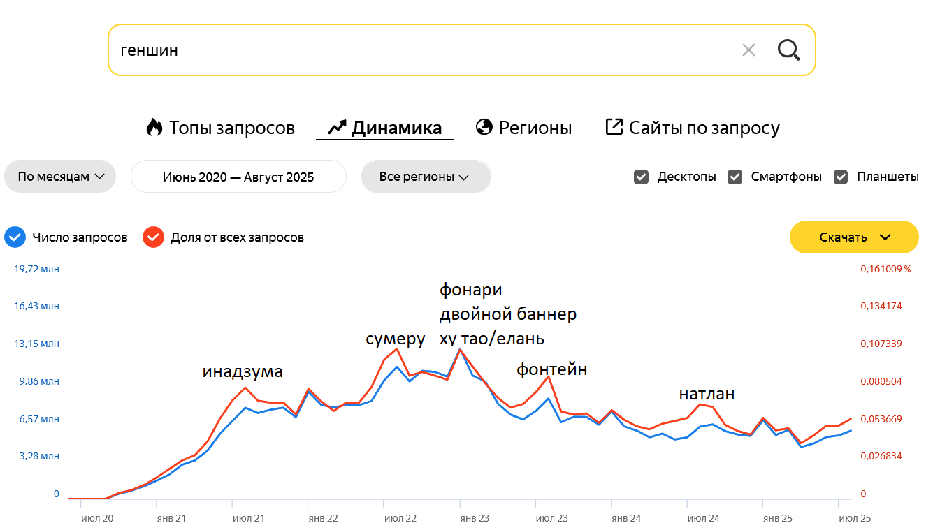Switch to the Регионы tab
This screenshot has width=933, height=530.
tap(535, 128)
